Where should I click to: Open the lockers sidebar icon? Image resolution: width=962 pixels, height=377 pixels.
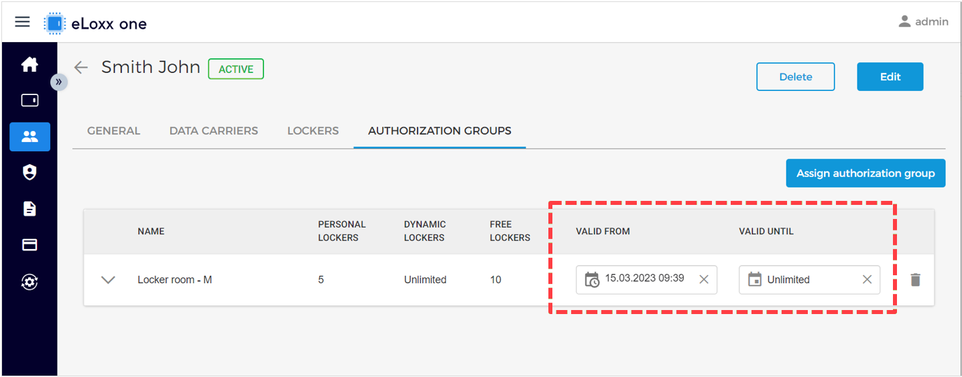[x=29, y=100]
